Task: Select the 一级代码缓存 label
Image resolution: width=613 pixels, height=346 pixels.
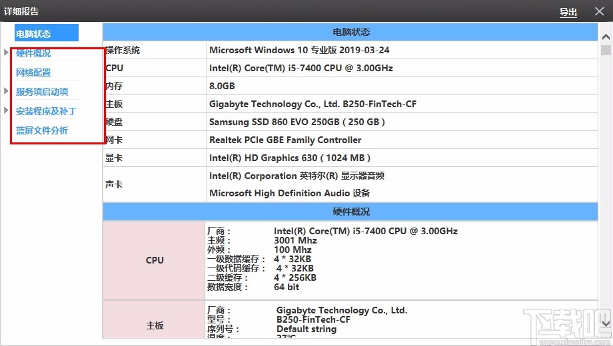Action: 236,269
